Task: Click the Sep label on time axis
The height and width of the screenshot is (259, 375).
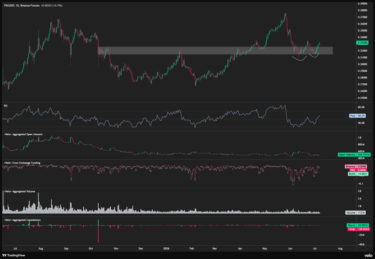Action: (66, 249)
